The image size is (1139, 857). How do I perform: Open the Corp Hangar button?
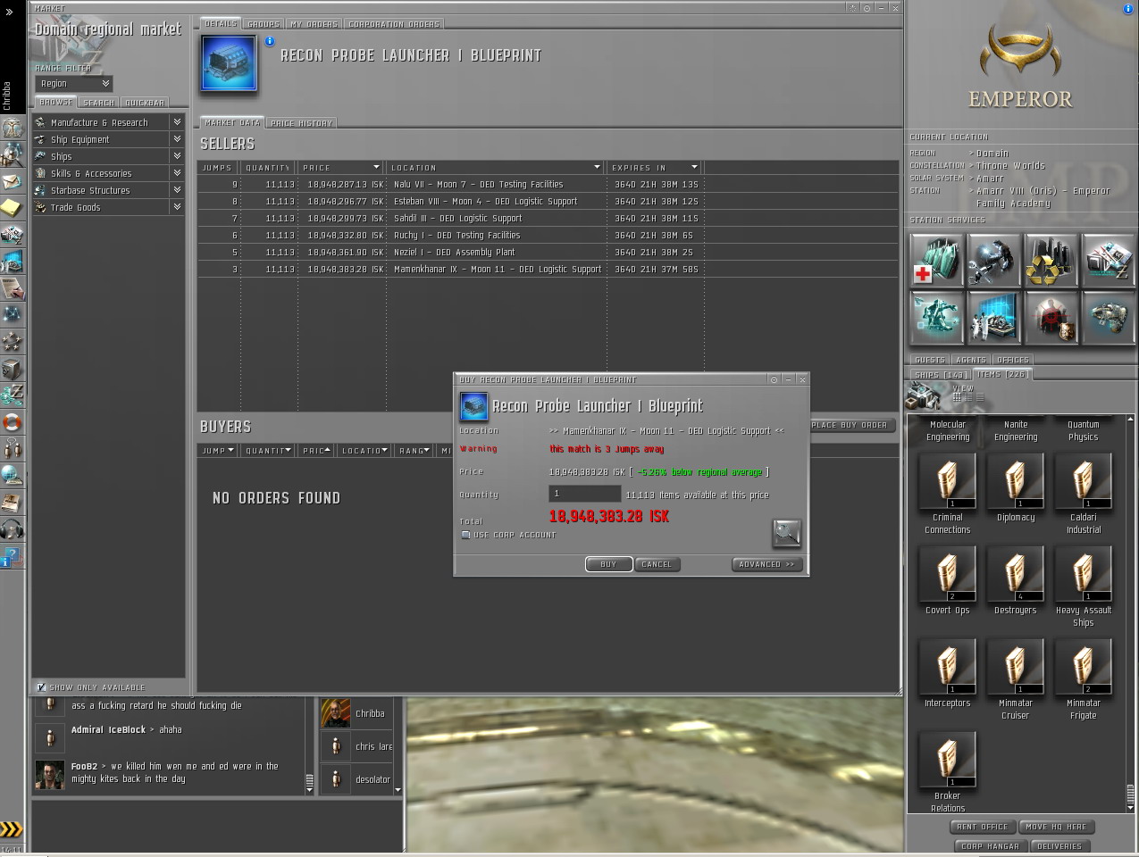[990, 846]
